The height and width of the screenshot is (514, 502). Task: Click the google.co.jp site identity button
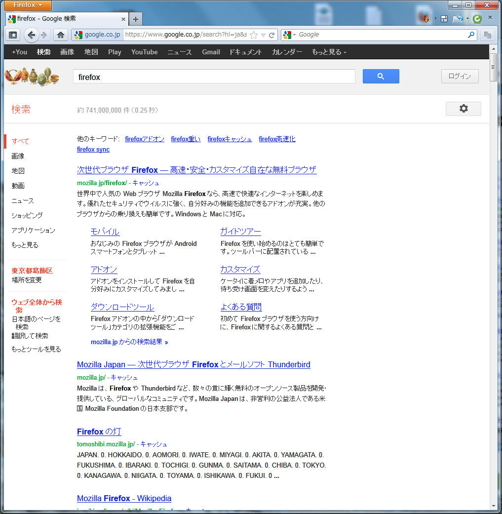click(98, 35)
